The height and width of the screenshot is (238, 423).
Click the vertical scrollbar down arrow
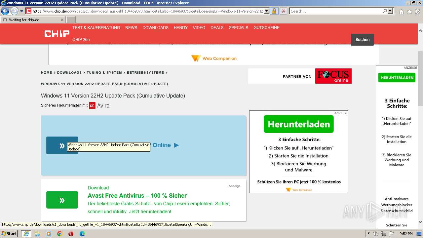(x=420, y=222)
